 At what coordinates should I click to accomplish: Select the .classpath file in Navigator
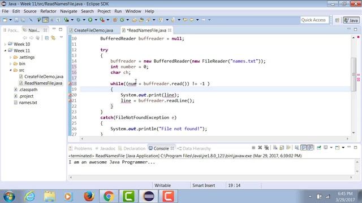[x=28, y=90]
